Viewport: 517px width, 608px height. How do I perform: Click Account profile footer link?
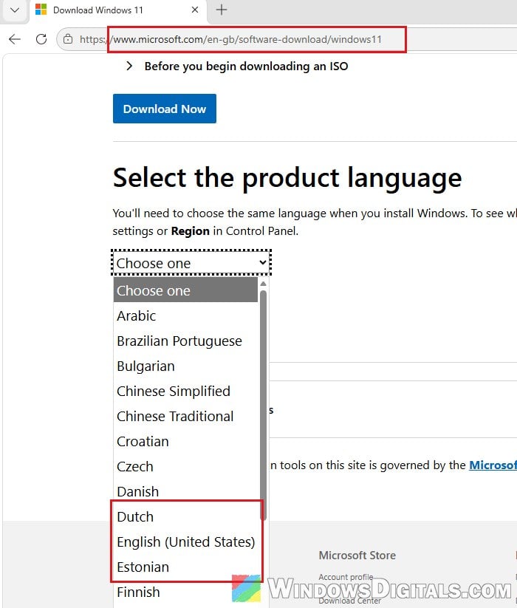[x=346, y=577]
